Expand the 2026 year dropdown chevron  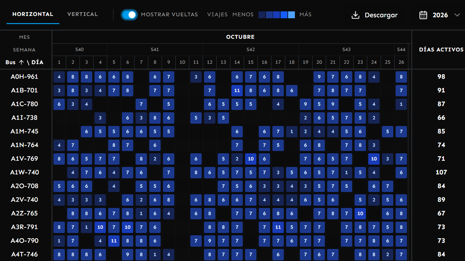(x=457, y=15)
